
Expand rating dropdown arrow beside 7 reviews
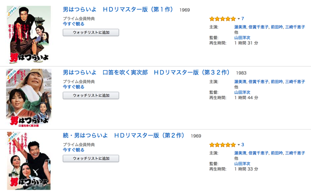click(x=238, y=19)
